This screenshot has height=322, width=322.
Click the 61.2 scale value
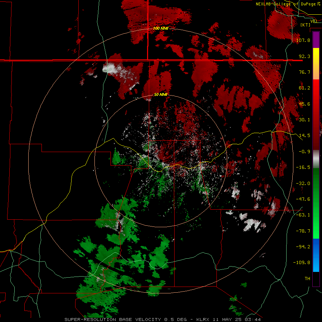tap(304, 88)
